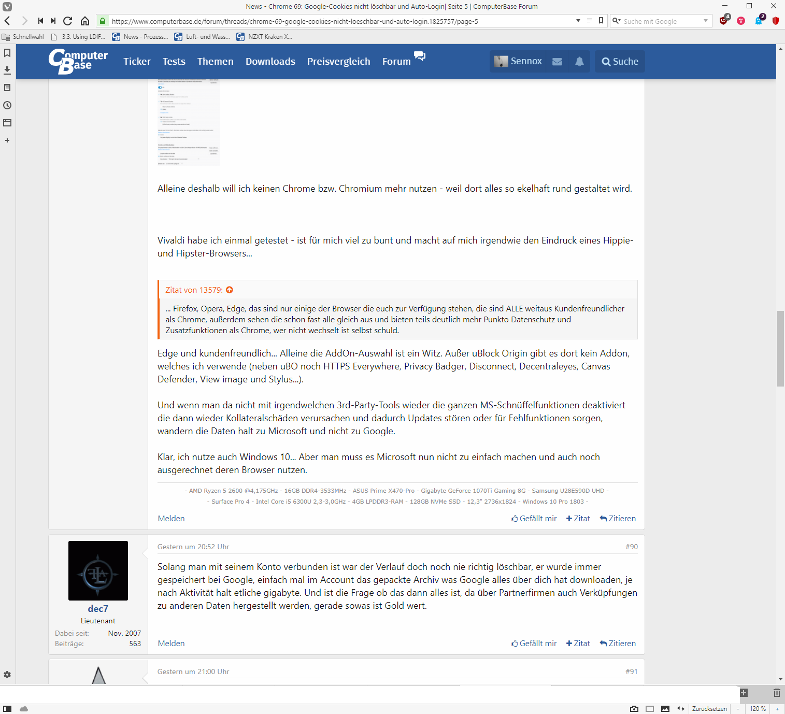Click the rewind navigation button
Screen dimensions: 785x714
tap(40, 21)
